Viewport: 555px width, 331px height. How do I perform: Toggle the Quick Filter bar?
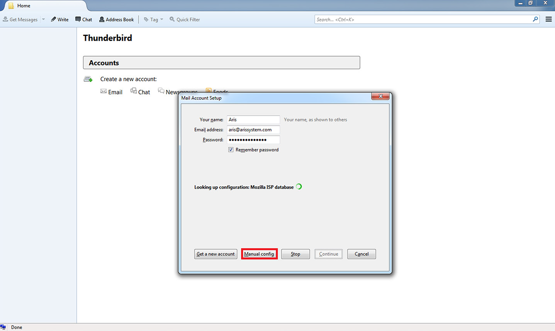click(x=185, y=19)
